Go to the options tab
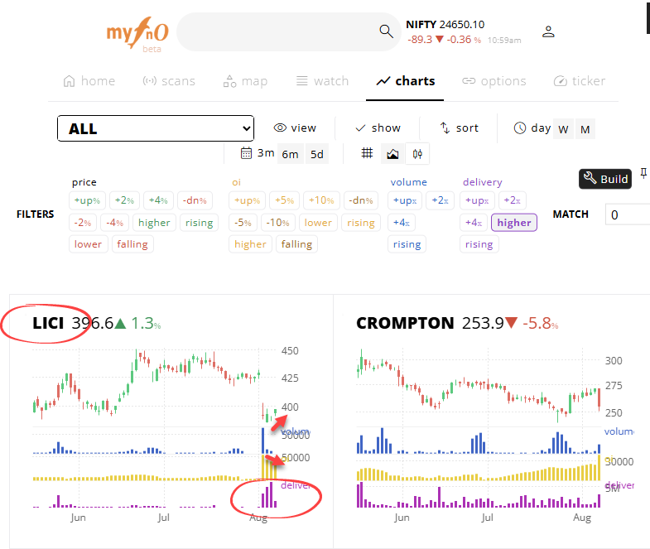Image resolution: width=650 pixels, height=549 pixels. pyautogui.click(x=494, y=81)
